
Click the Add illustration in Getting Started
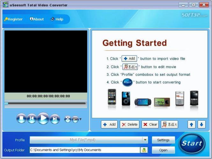tap(129, 58)
